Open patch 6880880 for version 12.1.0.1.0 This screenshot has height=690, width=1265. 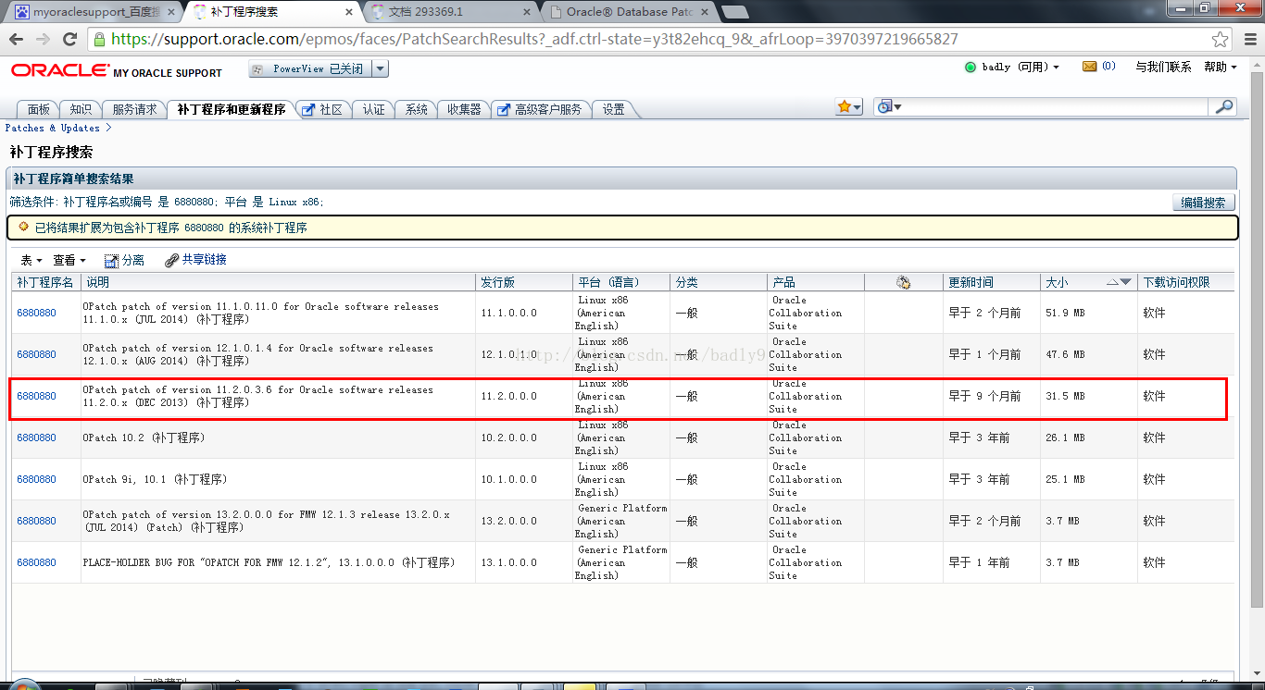pos(36,354)
